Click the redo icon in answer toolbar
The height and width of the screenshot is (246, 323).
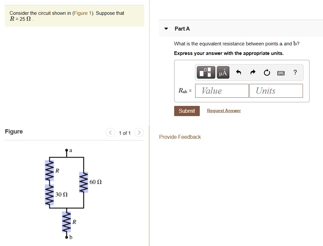pyautogui.click(x=252, y=72)
